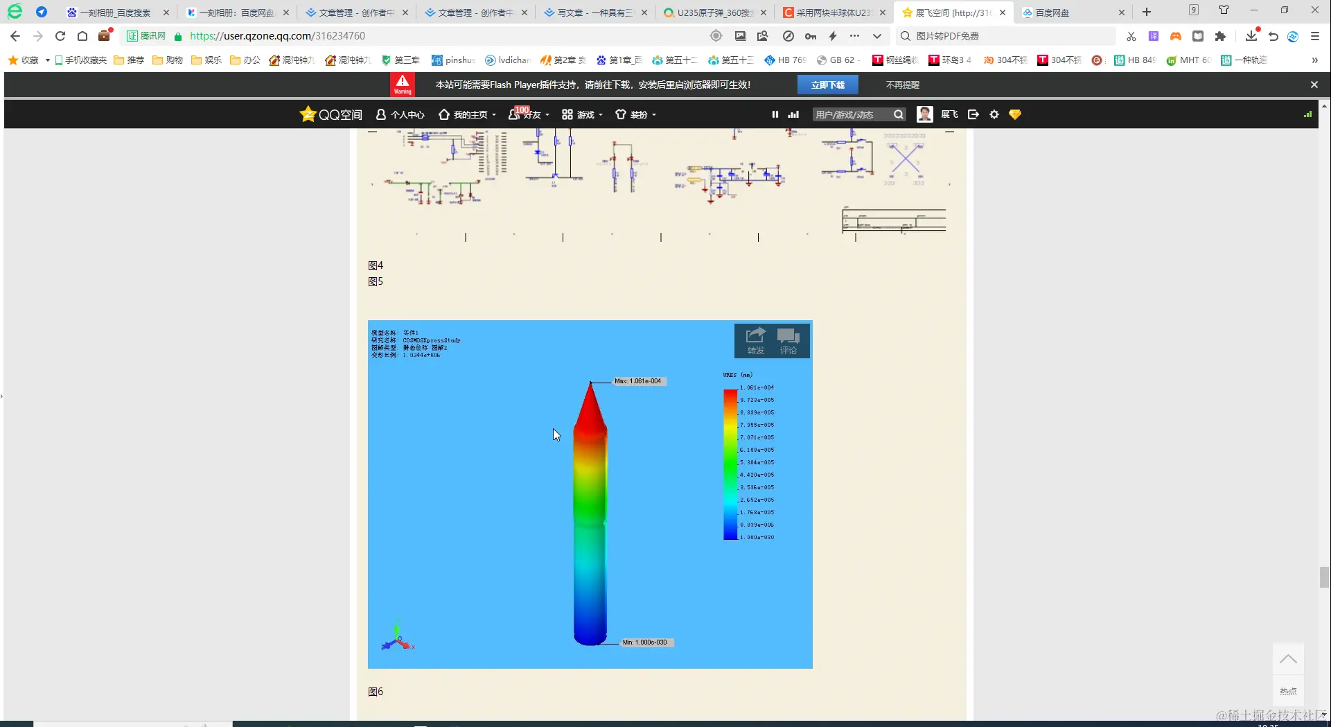Expand the address bar dropdown chevron
Viewport: 1331px width, 727px height.
click(x=877, y=36)
